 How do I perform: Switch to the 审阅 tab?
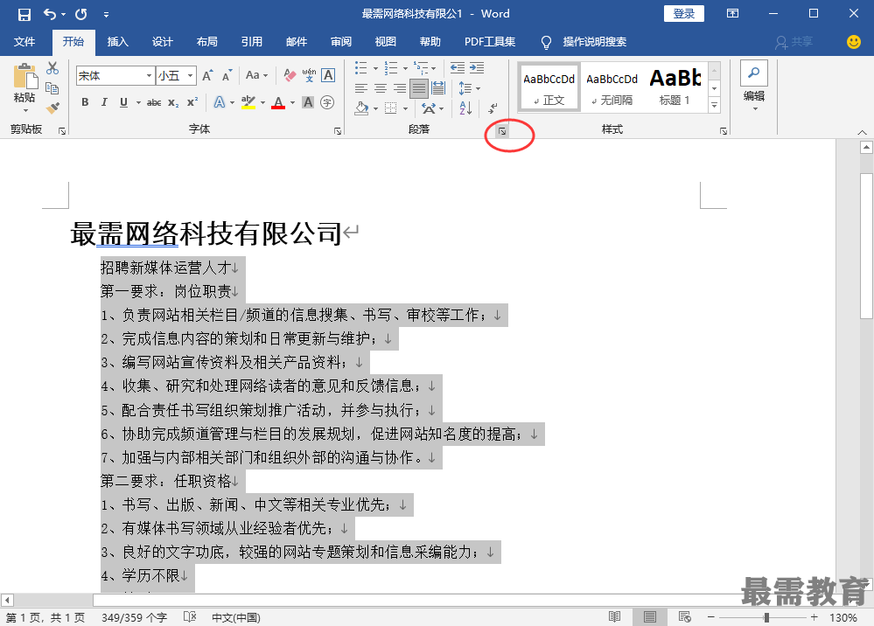coord(340,42)
